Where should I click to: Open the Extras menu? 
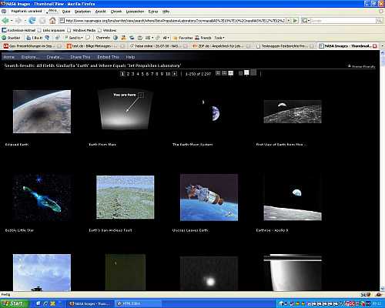point(153,12)
